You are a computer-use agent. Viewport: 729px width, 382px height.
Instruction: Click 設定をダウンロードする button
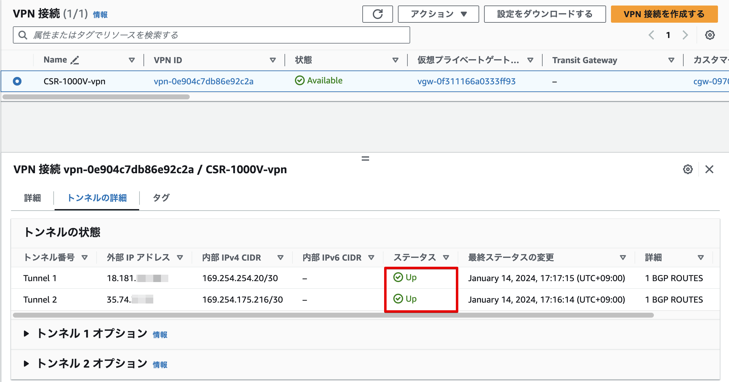(544, 14)
